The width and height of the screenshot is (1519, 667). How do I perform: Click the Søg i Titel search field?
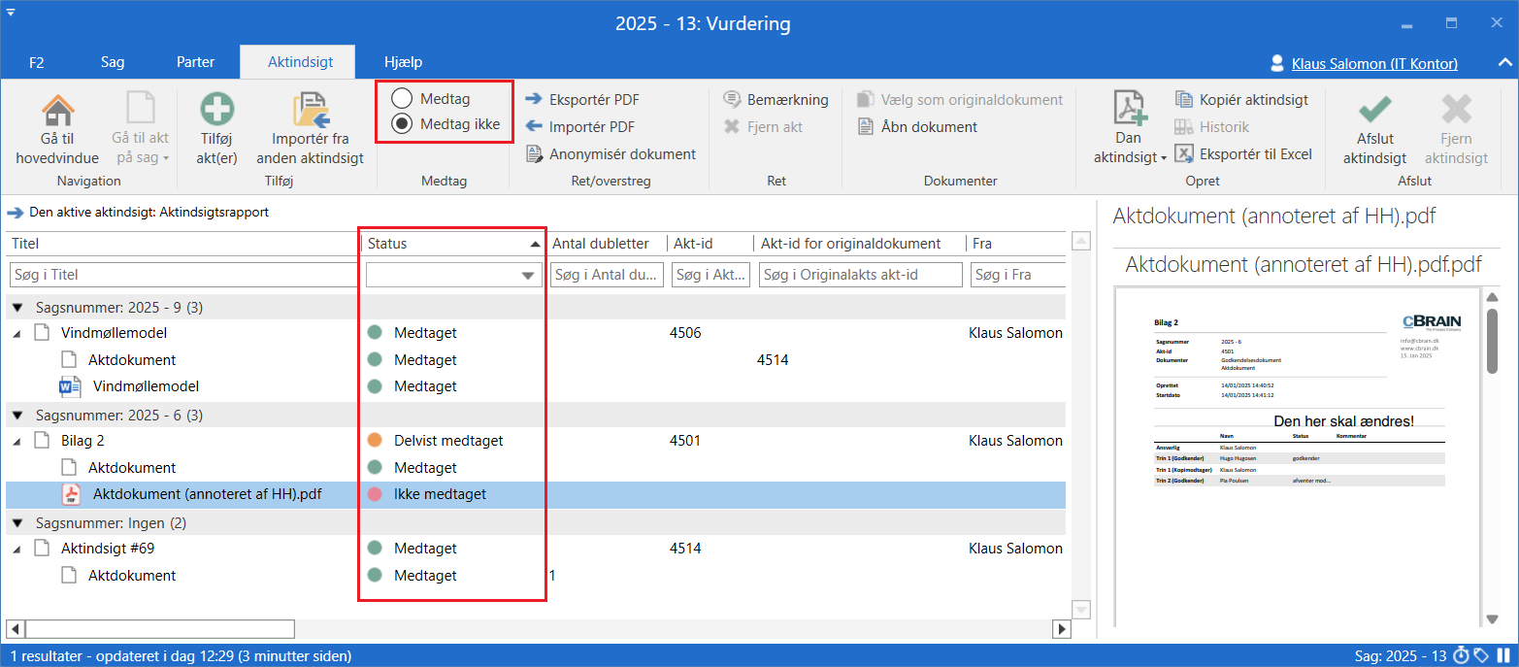tap(183, 276)
